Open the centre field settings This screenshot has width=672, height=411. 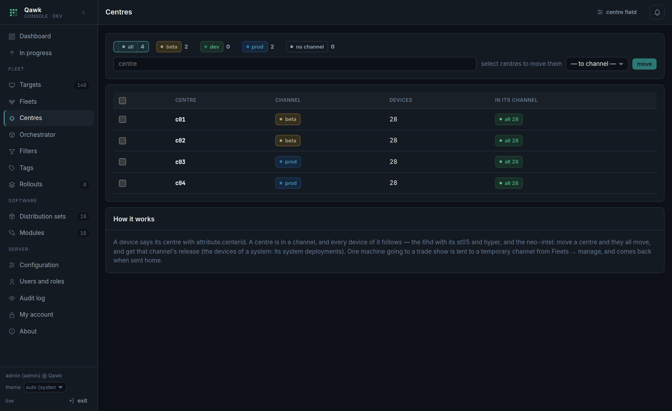617,12
